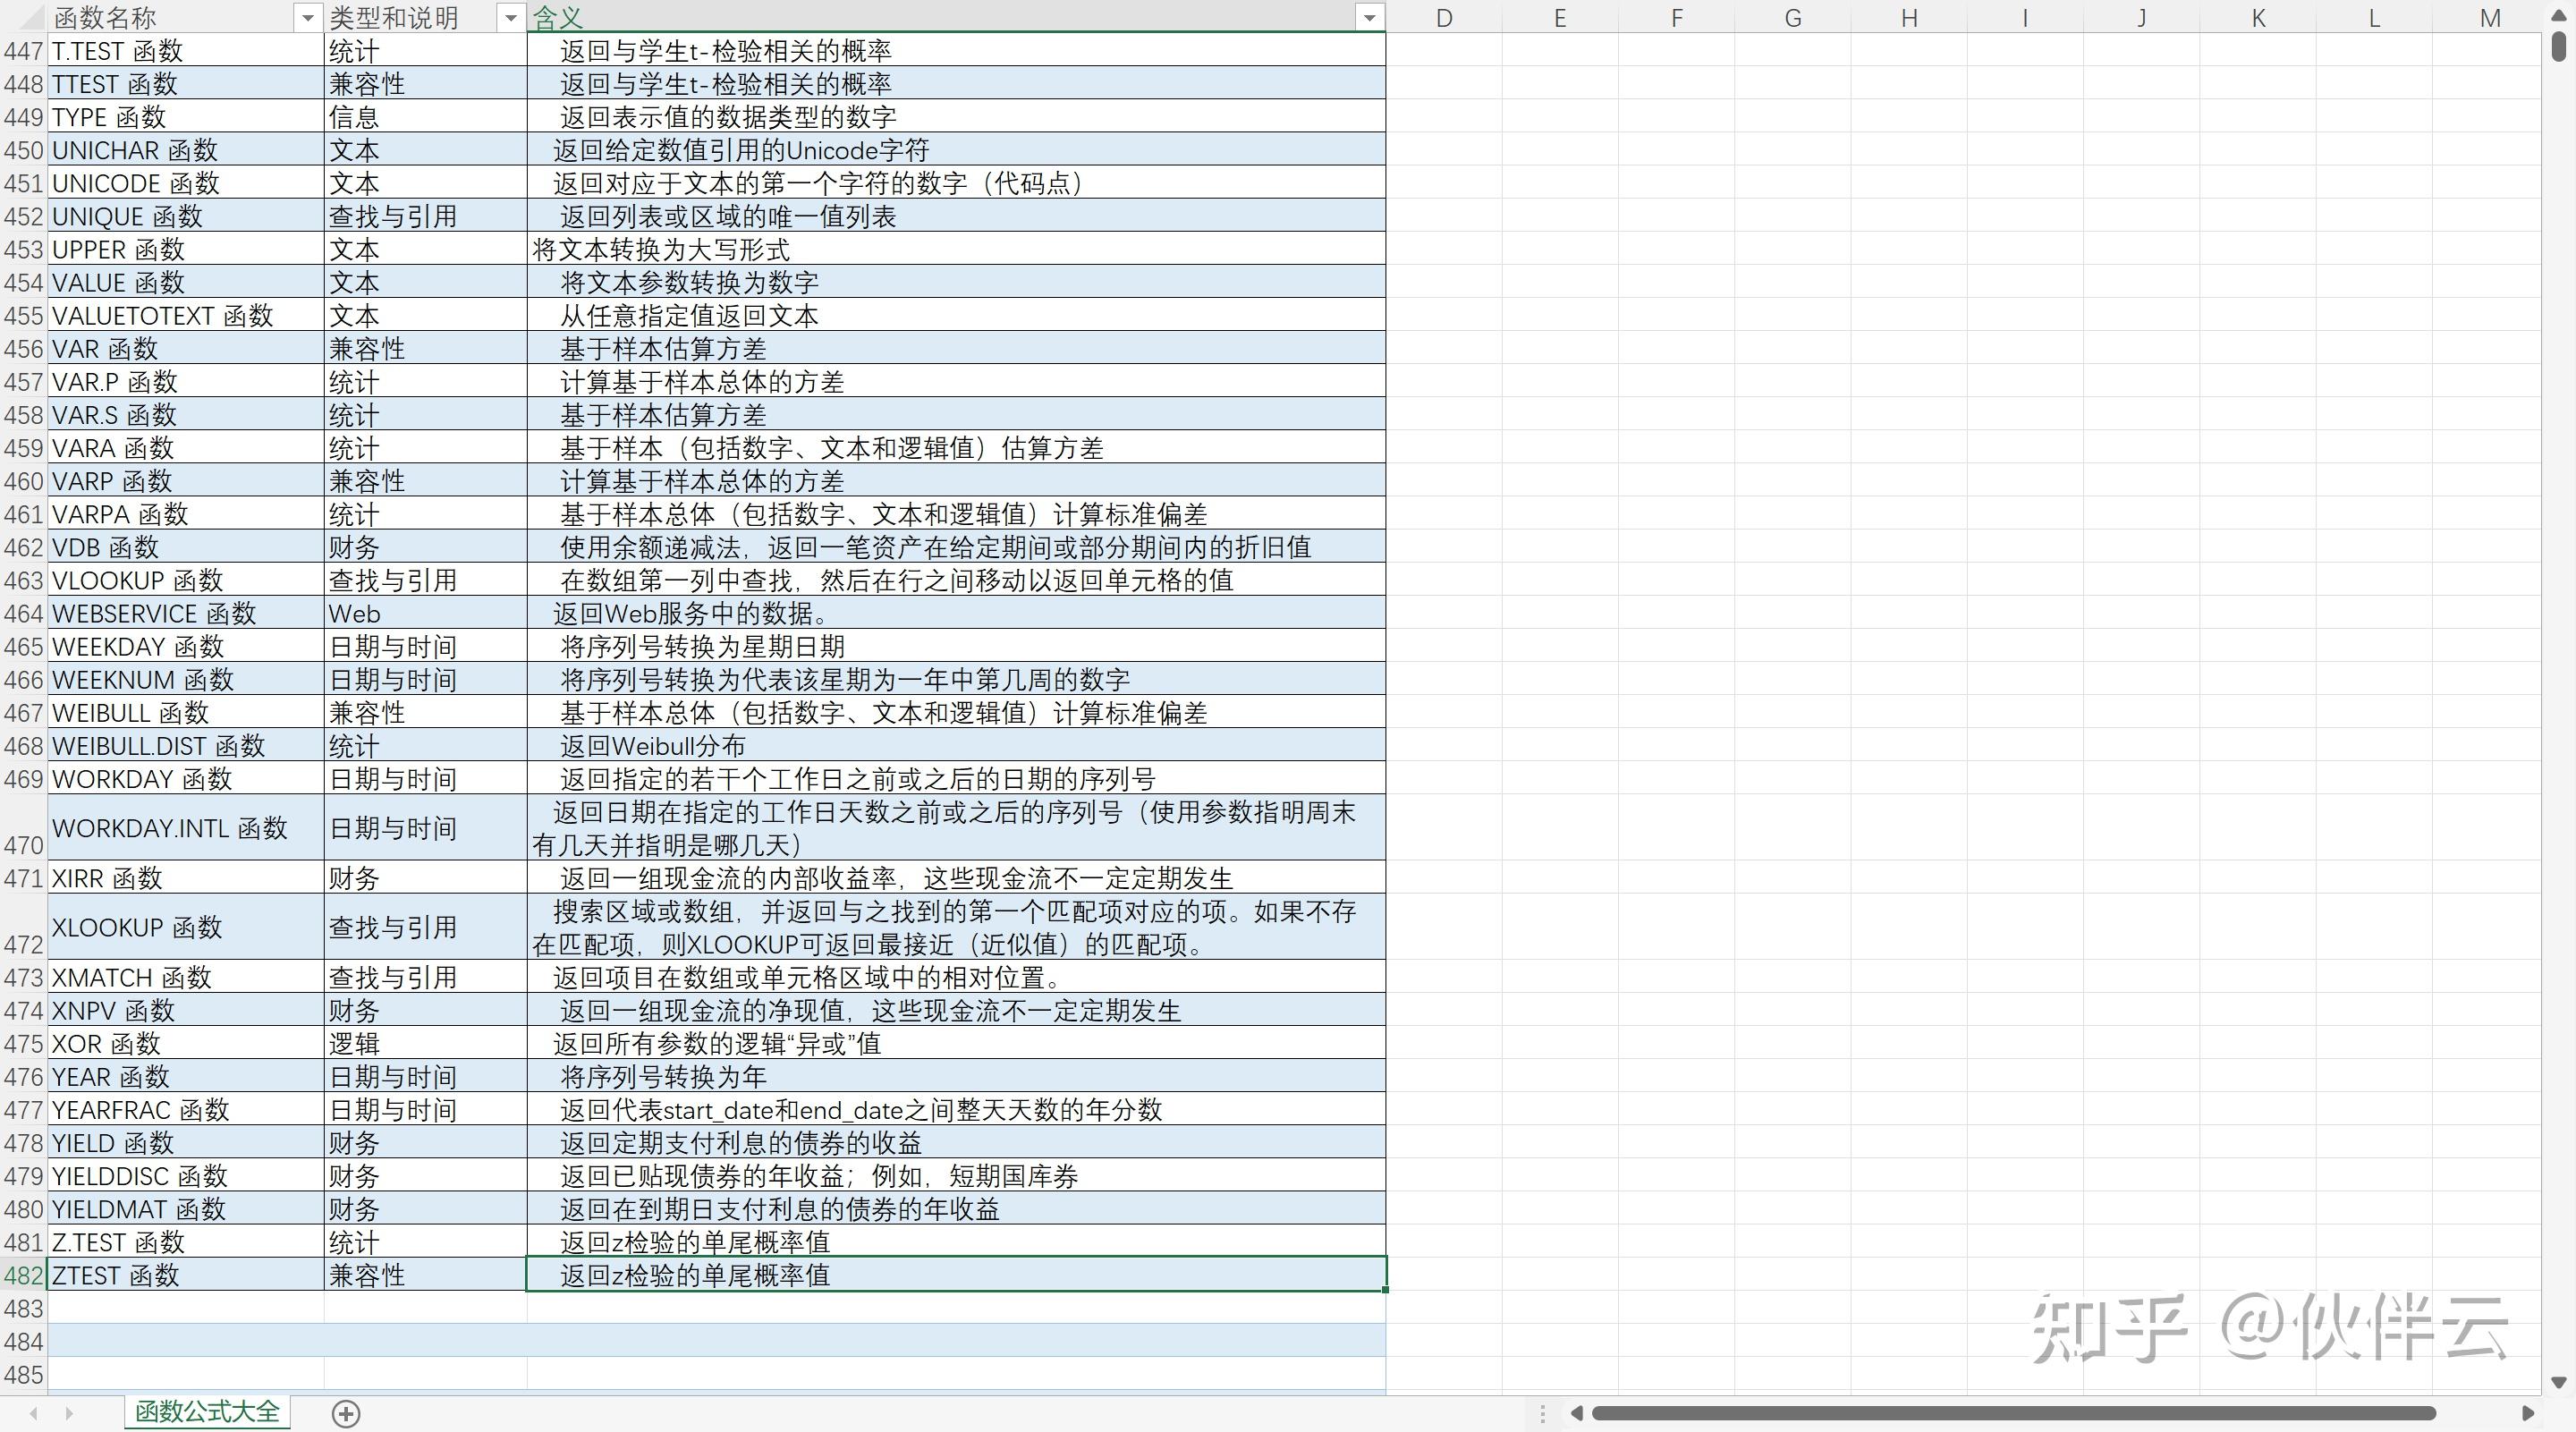The width and height of the screenshot is (2576, 1432).
Task: Open the 类型和说明 column filter dropdown
Action: (x=510, y=17)
